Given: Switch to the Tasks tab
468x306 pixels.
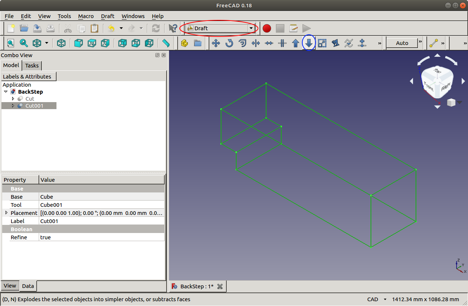Looking at the screenshot, I should pos(32,65).
